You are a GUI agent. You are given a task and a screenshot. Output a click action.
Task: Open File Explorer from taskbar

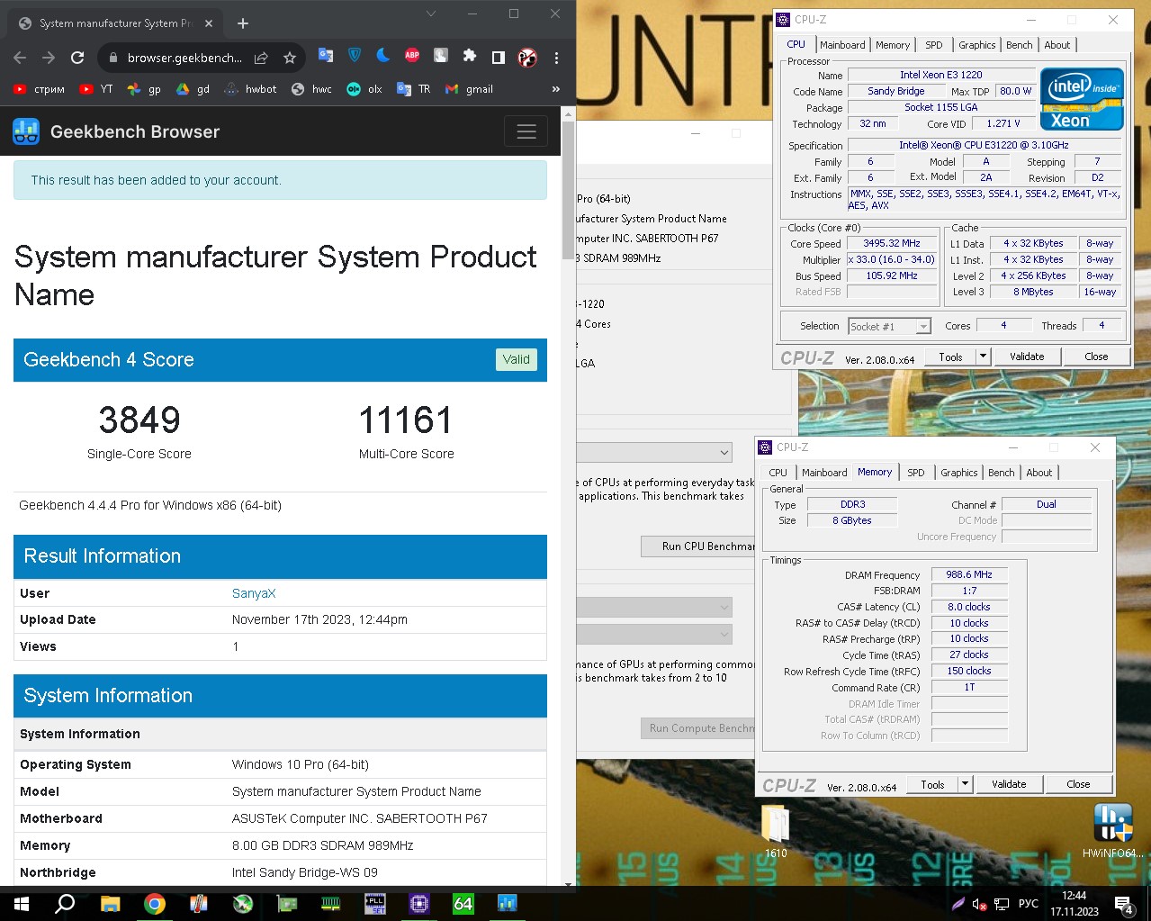[x=111, y=903]
